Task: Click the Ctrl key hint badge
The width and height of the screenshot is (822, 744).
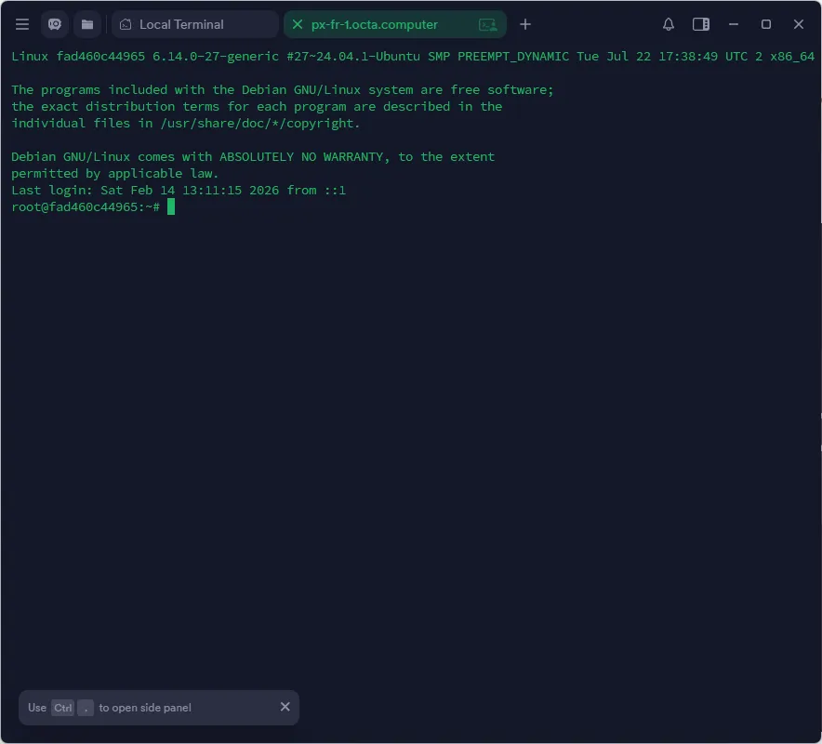Action: pos(63,708)
